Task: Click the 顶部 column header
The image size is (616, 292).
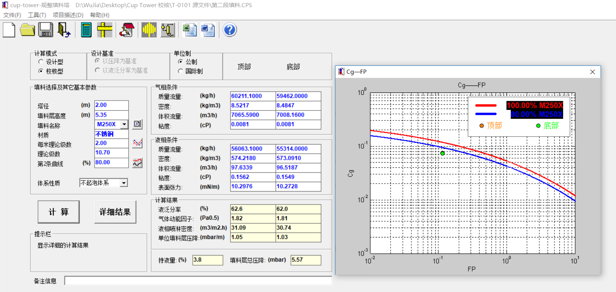Action: click(244, 67)
